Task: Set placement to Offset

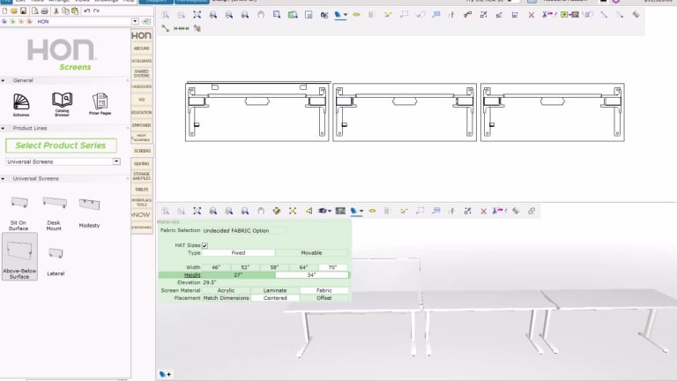Action: coord(324,298)
